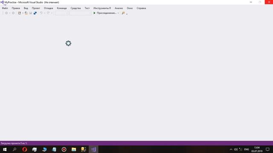The image size is (273, 153).
Task: Open the solution configurations combo box
Action: (61, 13)
